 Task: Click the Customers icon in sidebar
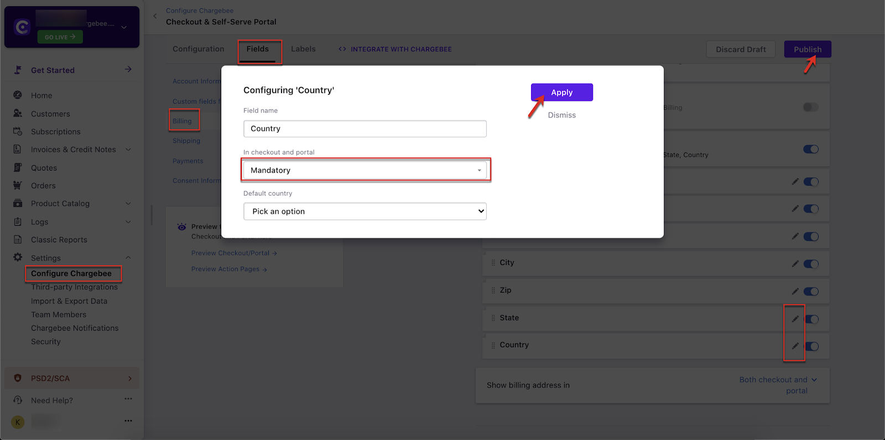(x=18, y=113)
